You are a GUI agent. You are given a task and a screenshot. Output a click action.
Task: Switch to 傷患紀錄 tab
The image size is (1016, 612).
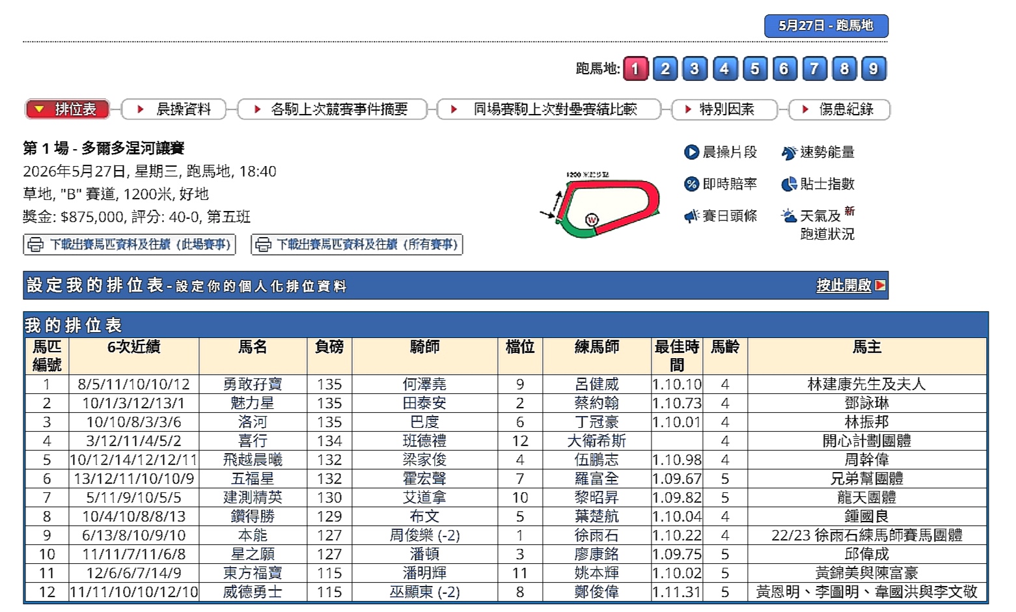(x=839, y=109)
